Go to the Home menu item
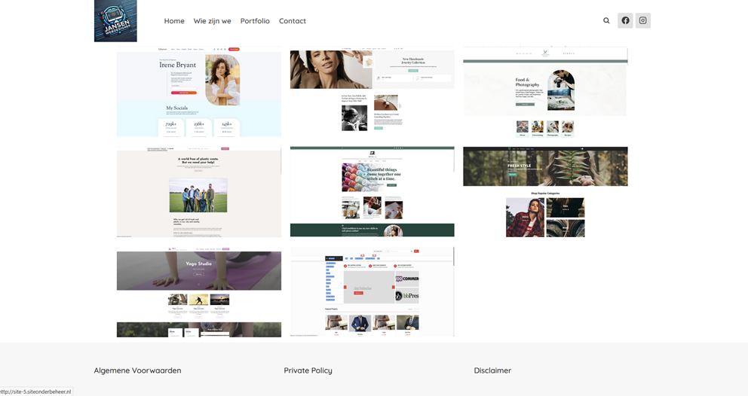This screenshot has height=396, width=748. (x=174, y=21)
